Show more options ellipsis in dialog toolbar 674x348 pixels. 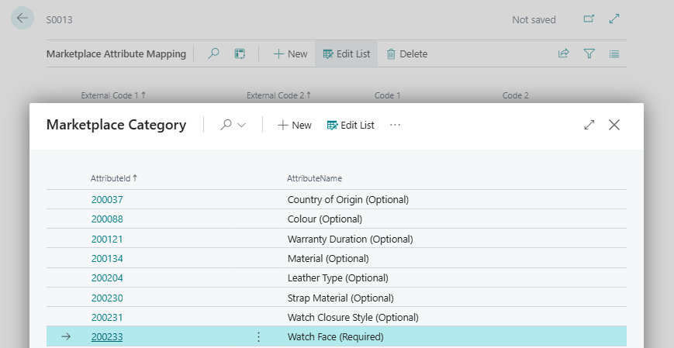pos(395,125)
